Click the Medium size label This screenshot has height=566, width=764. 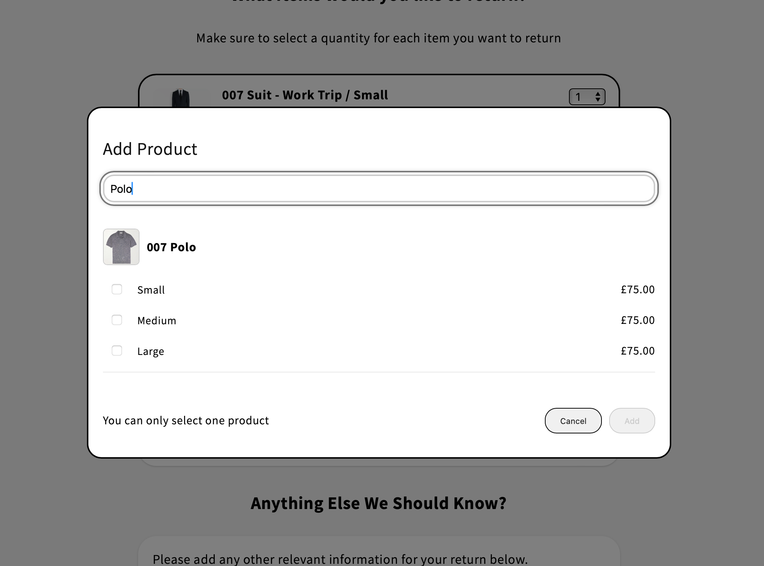[x=157, y=321]
